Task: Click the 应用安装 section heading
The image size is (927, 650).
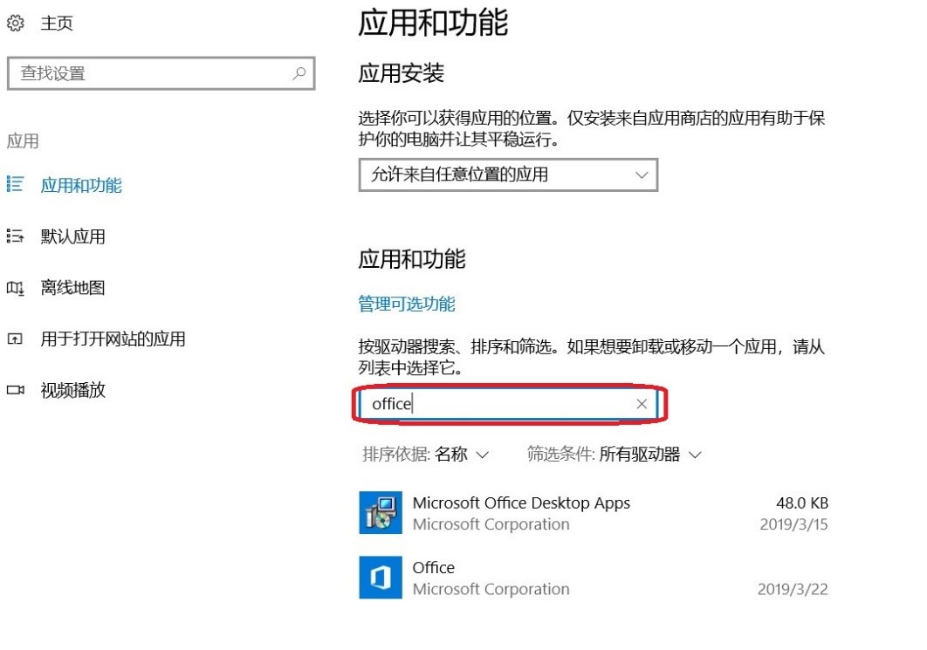Action: coord(402,73)
